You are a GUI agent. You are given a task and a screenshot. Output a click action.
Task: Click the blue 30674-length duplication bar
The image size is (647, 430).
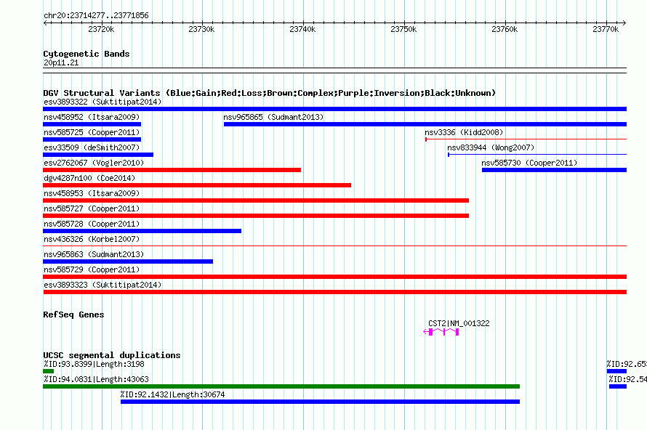tap(320, 402)
